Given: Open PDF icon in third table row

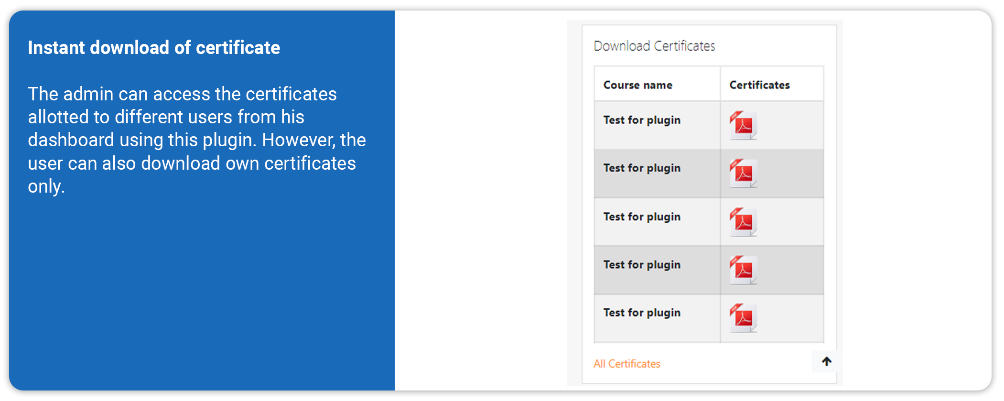Looking at the screenshot, I should coord(743,222).
